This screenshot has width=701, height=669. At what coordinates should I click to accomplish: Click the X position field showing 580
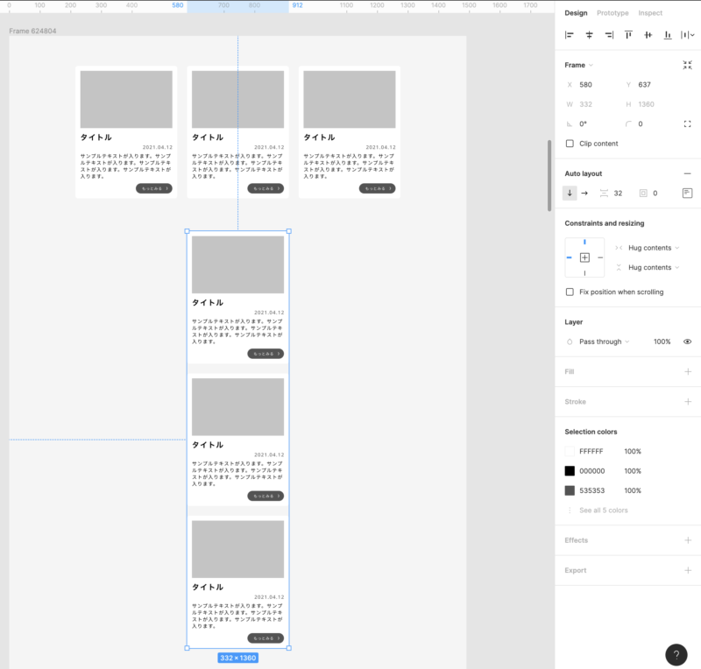[596, 85]
